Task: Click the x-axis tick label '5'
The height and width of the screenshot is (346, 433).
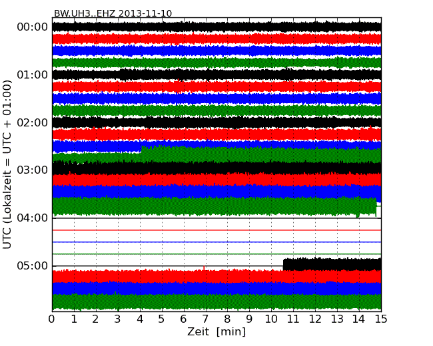Action: pyautogui.click(x=162, y=319)
